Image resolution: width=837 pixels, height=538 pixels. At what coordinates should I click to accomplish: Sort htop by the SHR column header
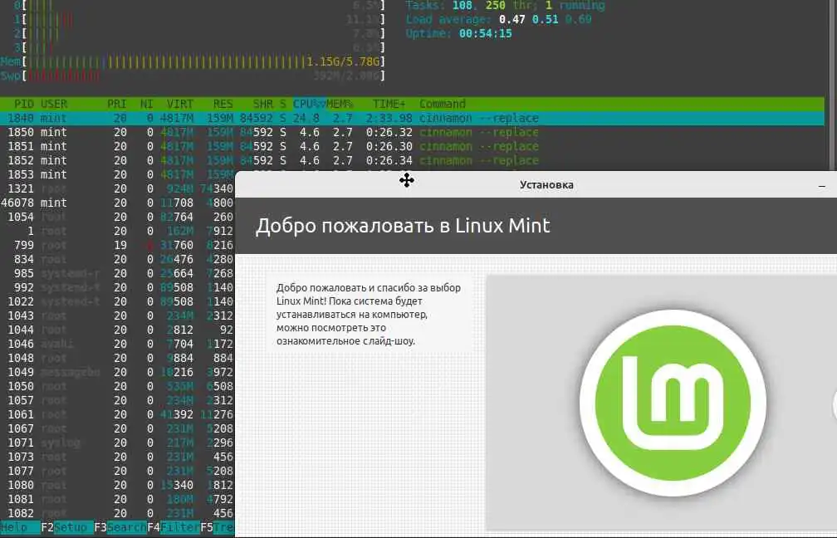click(x=262, y=104)
